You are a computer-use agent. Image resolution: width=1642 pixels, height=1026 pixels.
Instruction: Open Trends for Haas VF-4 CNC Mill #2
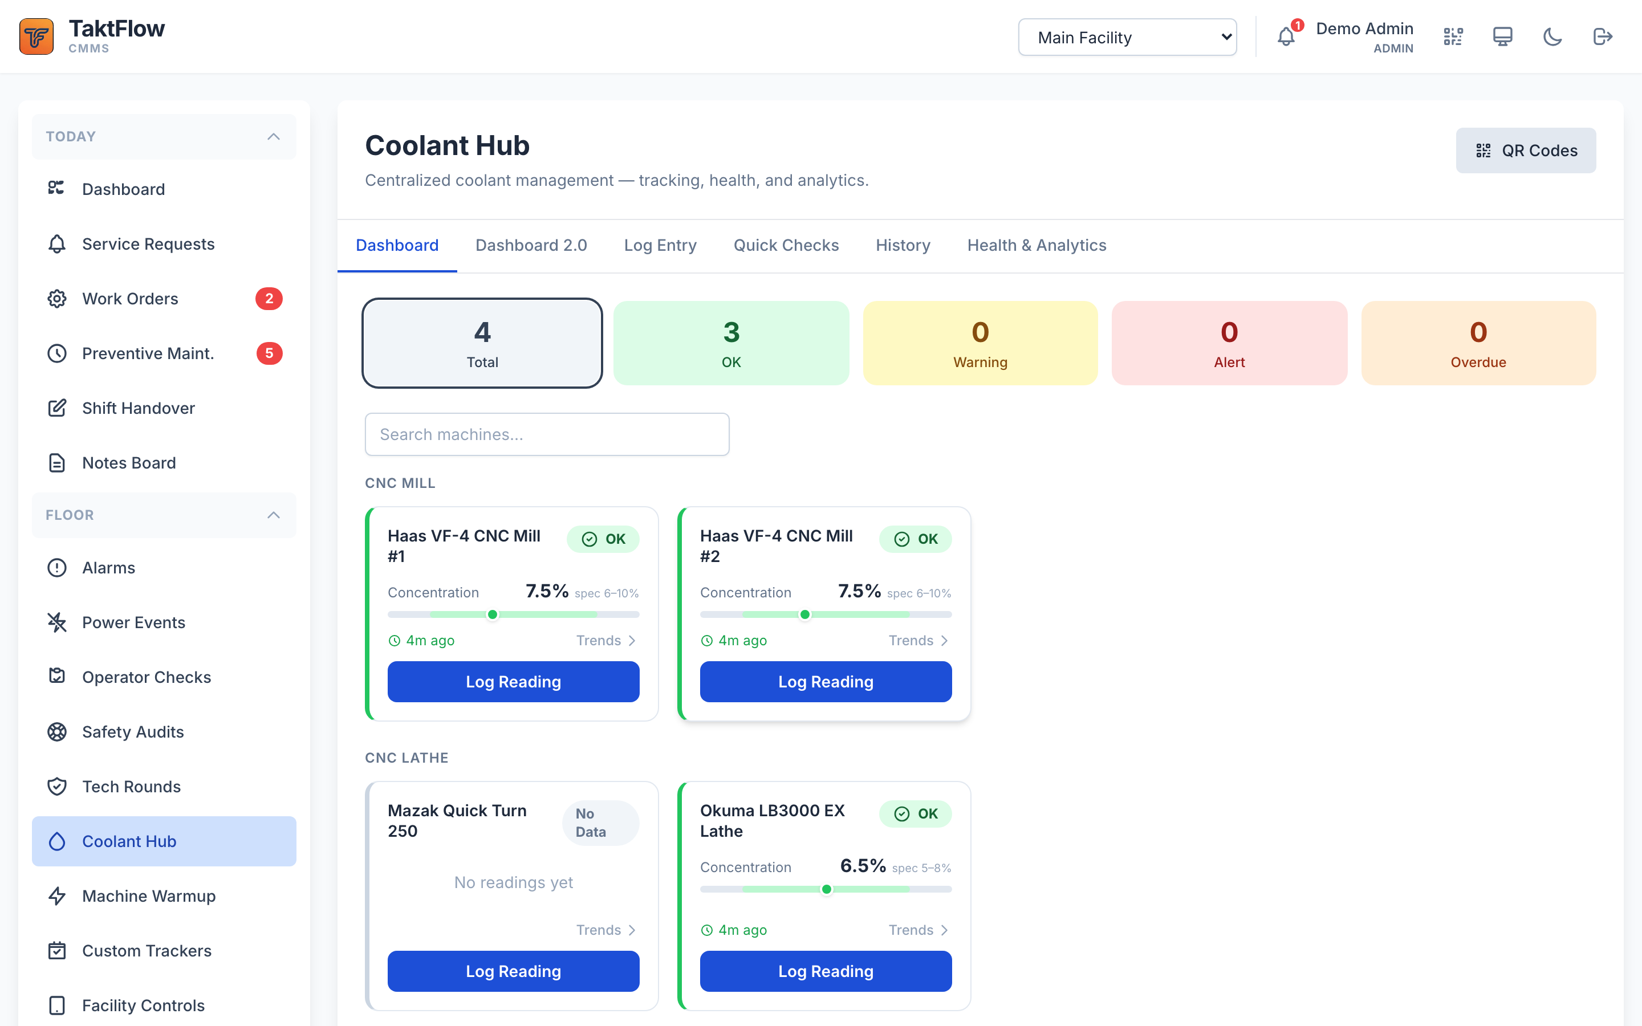(x=918, y=641)
